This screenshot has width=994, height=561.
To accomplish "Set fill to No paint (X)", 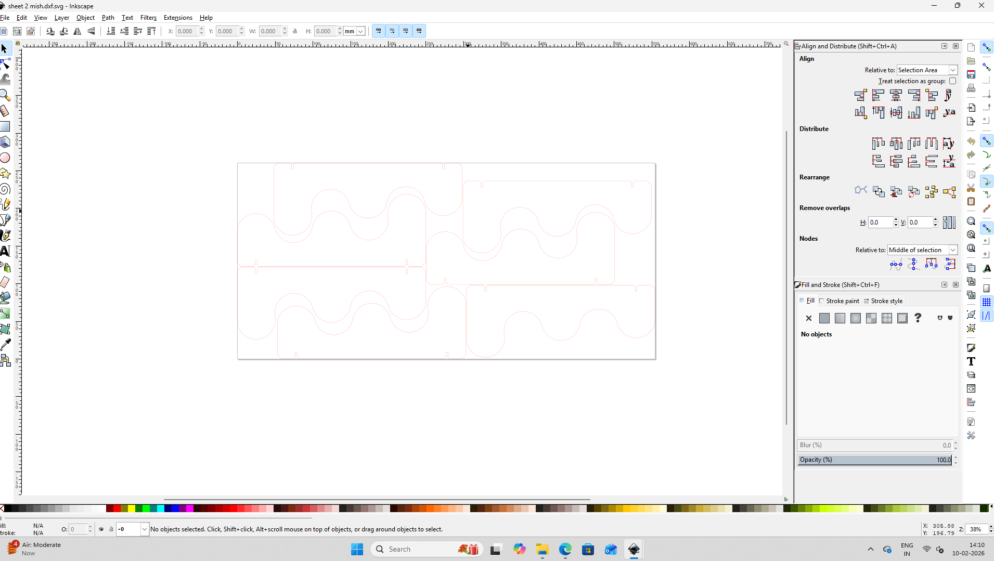I will click(809, 318).
